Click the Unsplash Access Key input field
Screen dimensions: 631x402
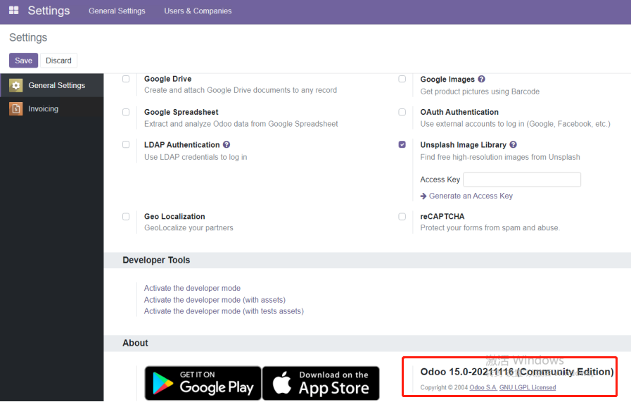(x=521, y=180)
